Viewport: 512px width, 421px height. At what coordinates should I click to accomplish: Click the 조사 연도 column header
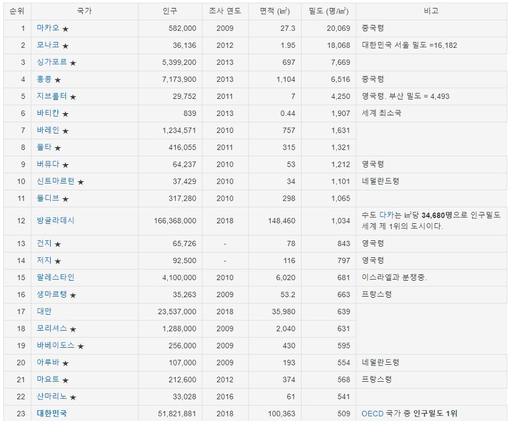point(225,11)
